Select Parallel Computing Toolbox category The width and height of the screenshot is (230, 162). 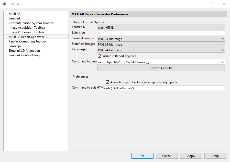[28, 41]
